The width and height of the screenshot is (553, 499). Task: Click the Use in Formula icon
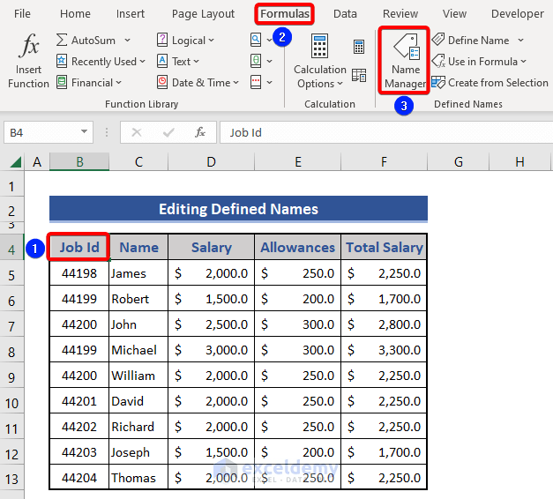pos(438,61)
